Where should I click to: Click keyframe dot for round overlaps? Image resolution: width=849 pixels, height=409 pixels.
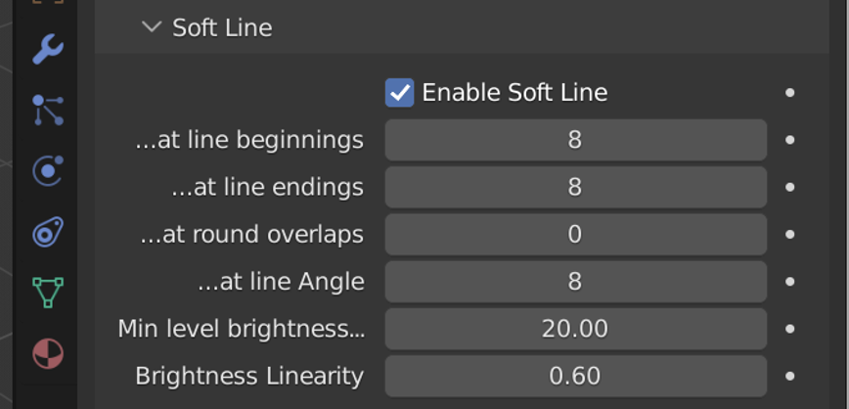tap(789, 234)
